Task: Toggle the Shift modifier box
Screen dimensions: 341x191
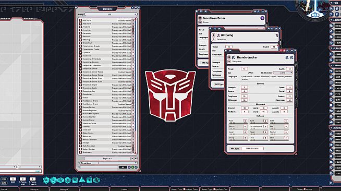Action: (13, 179)
